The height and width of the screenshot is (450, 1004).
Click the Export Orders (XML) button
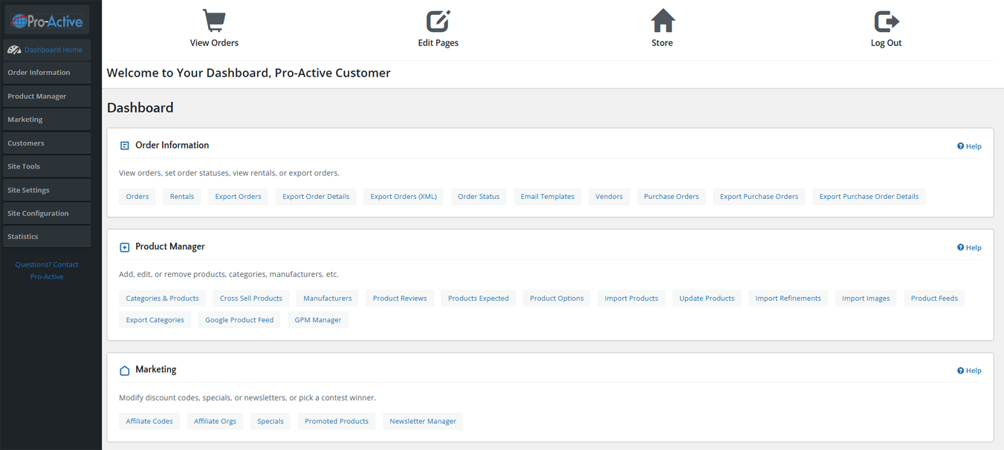pos(404,197)
